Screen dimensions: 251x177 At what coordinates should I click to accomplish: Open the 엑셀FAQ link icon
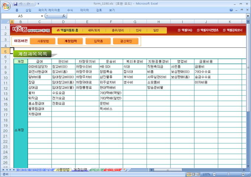point(179,30)
